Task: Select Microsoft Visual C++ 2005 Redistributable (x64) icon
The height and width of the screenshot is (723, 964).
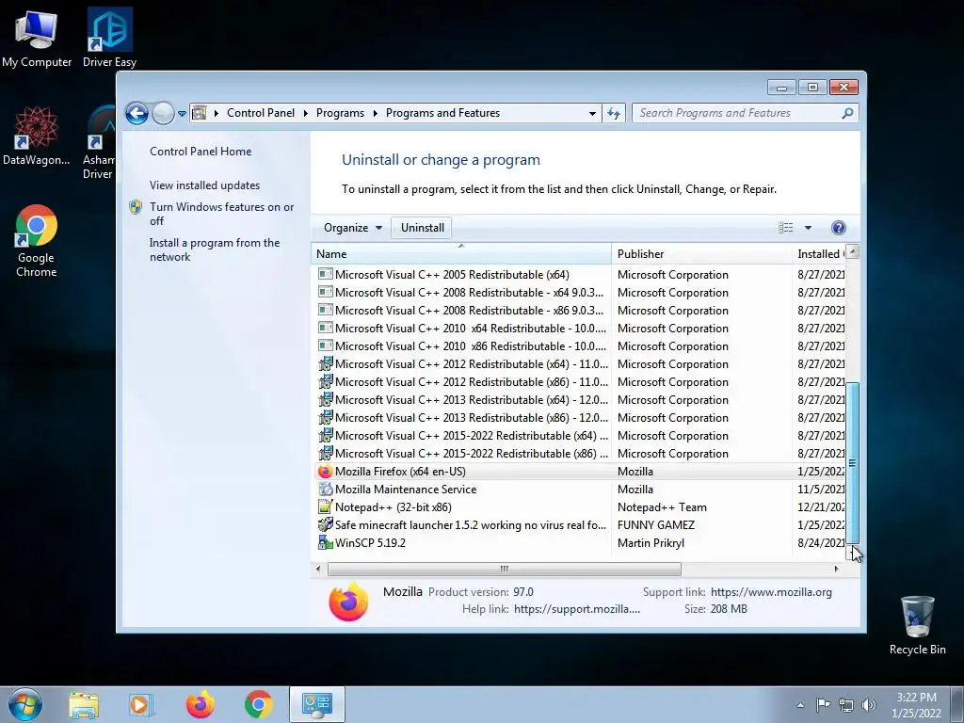Action: [x=325, y=274]
